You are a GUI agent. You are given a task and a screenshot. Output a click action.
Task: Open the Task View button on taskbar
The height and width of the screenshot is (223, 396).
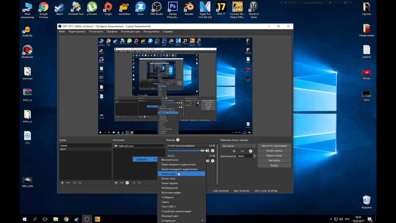click(x=45, y=219)
